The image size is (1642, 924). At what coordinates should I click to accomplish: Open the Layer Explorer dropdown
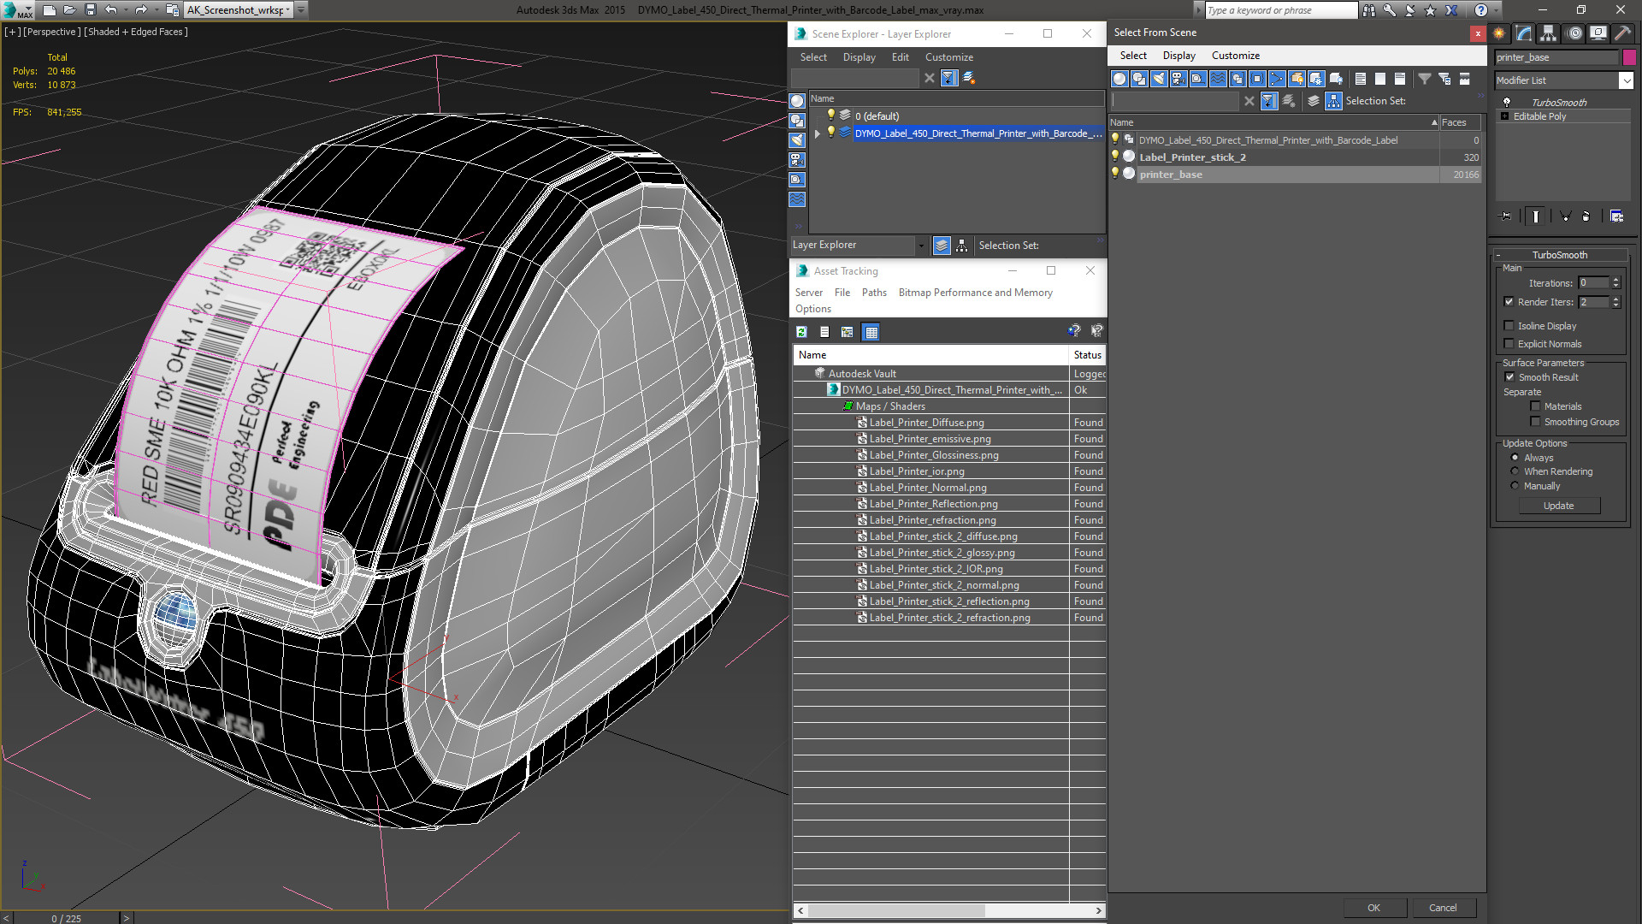[921, 246]
